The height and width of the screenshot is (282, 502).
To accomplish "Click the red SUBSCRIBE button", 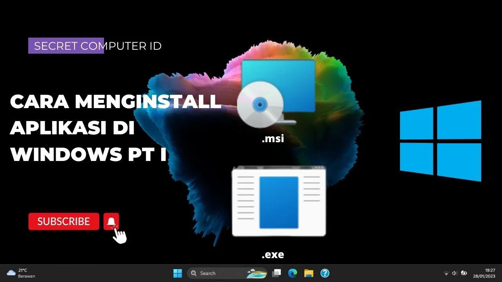I will click(x=64, y=221).
